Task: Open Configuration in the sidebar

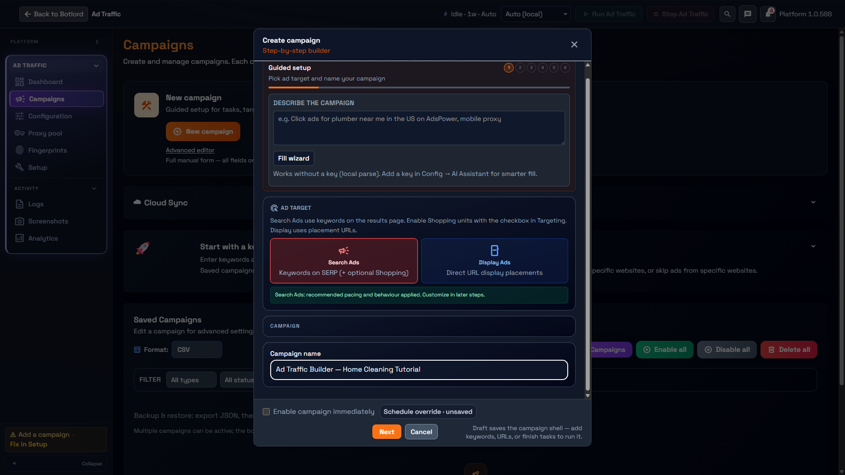Action: pyautogui.click(x=56, y=116)
